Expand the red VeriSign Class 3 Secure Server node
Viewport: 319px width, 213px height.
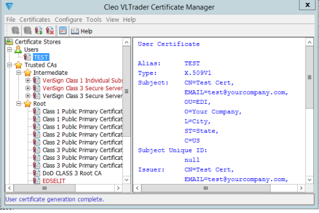point(28,88)
